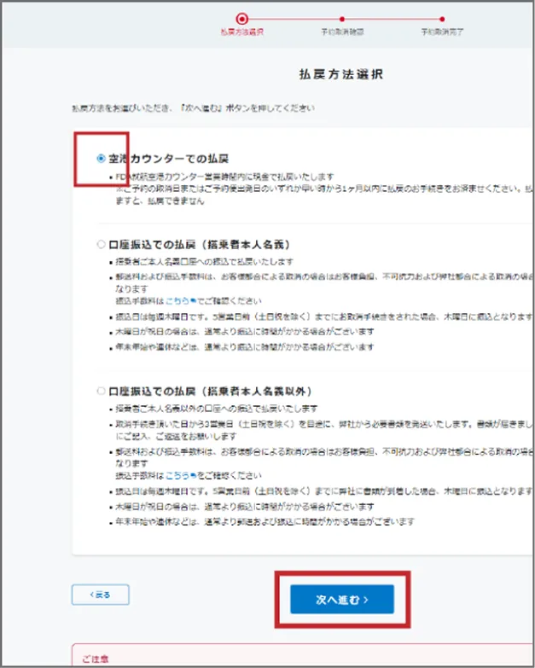Click the 予約取消完了 step label
The width and height of the screenshot is (535, 668).
441,32
